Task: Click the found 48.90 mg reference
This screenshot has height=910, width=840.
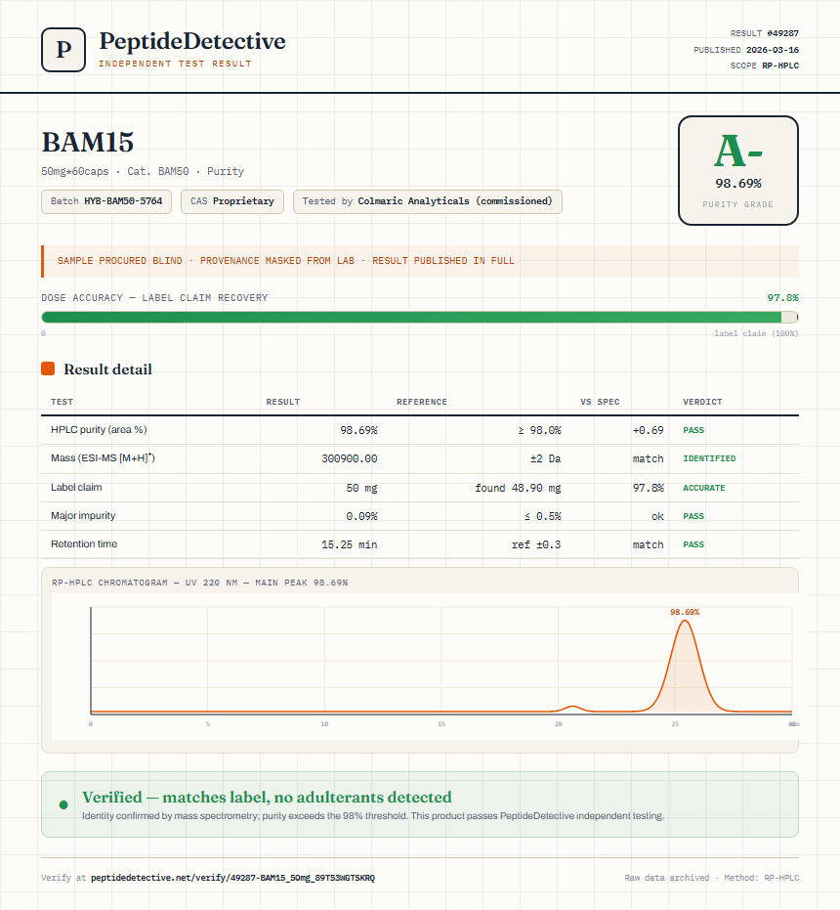Action: [x=518, y=488]
